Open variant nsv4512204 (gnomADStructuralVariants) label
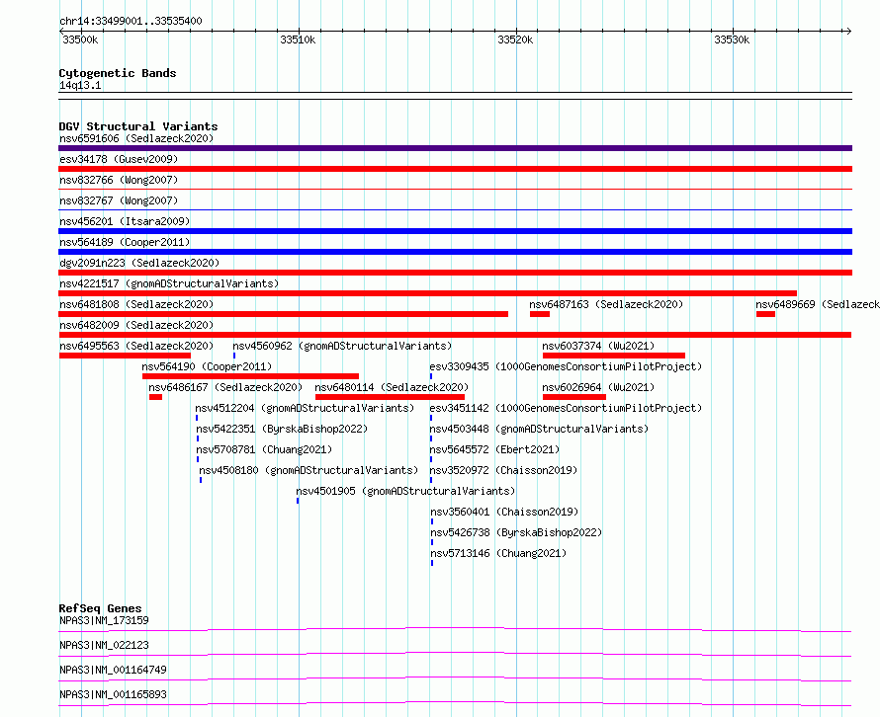This screenshot has height=717, width=880. (305, 408)
